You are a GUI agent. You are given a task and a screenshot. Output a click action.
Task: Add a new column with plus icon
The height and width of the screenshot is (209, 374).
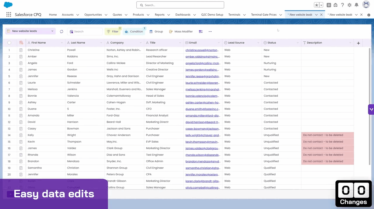point(358,43)
